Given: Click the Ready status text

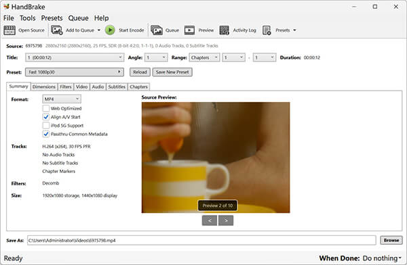Looking at the screenshot, I should click(x=14, y=258).
